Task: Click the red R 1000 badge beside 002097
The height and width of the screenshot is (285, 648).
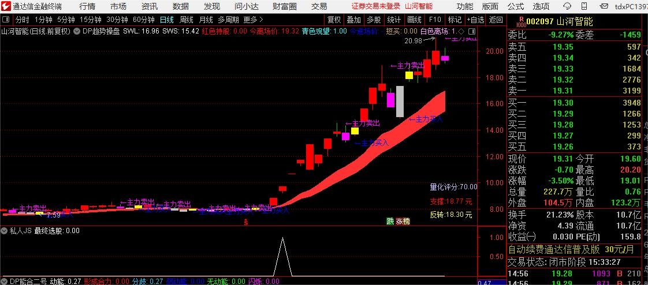Action: tap(521, 21)
